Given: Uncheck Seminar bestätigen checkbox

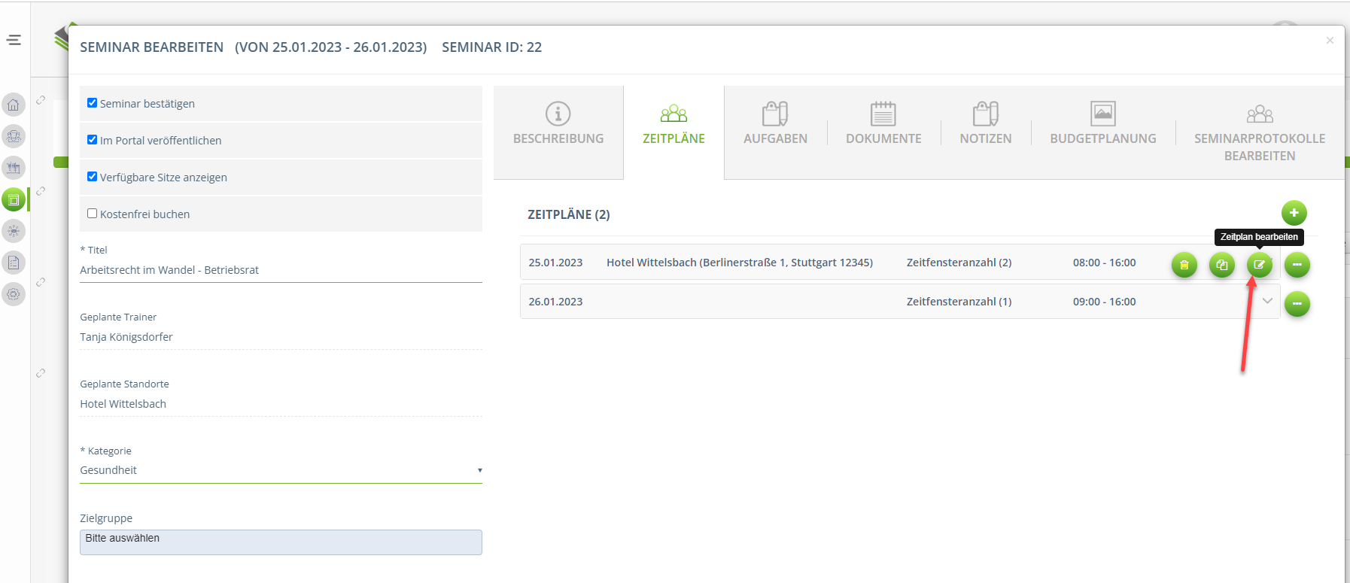Looking at the screenshot, I should pyautogui.click(x=93, y=103).
